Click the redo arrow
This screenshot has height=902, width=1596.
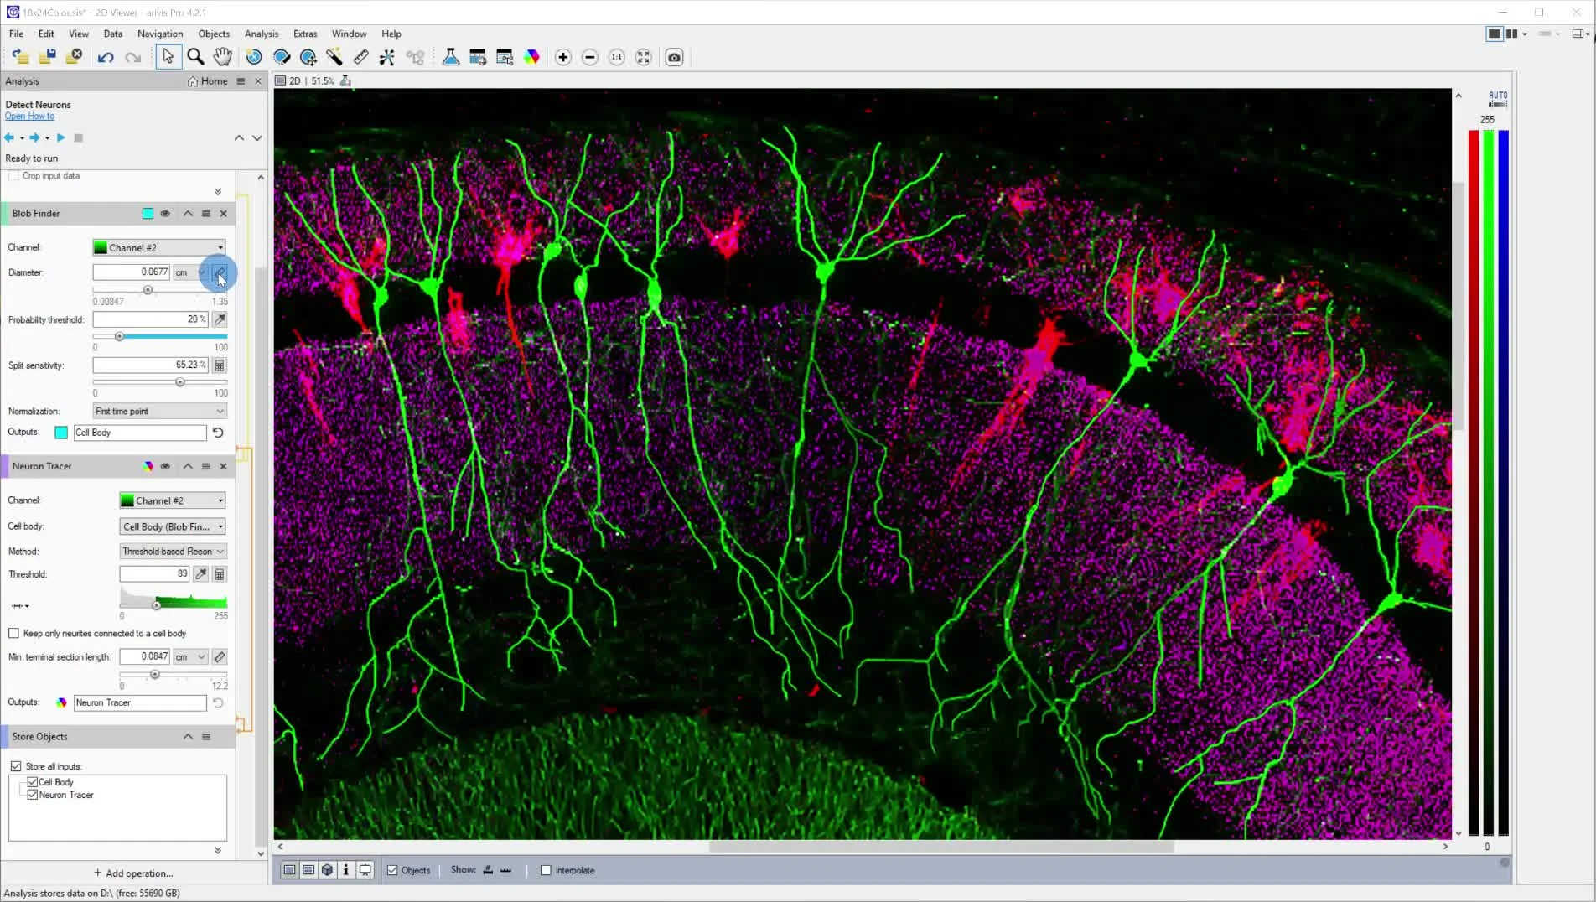tap(132, 57)
